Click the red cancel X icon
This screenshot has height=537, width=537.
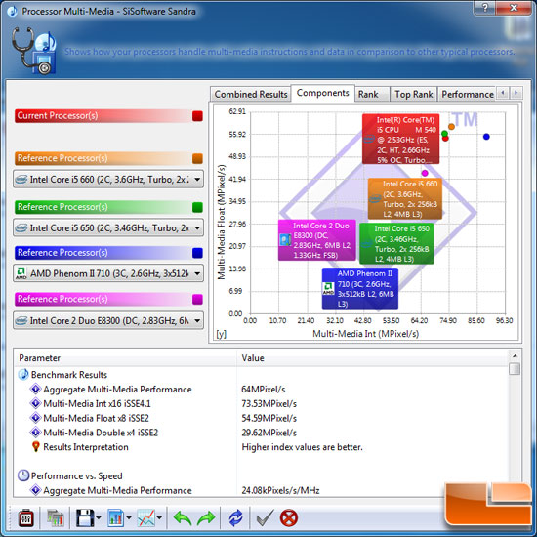289,517
